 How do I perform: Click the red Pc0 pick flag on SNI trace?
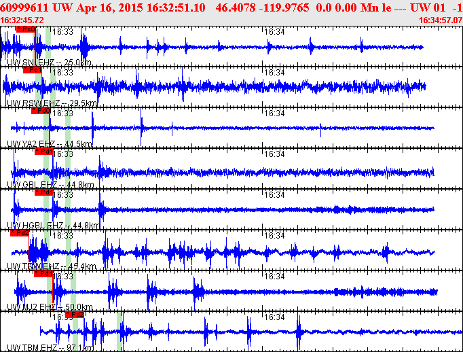[x=26, y=30]
